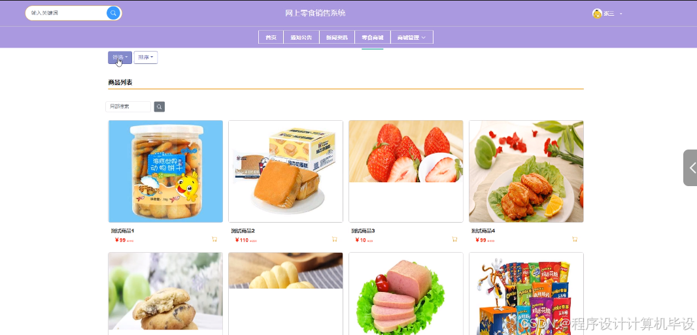Image resolution: width=697 pixels, height=335 pixels.
Task: Open the user account dropdown arrow
Action: [621, 14]
